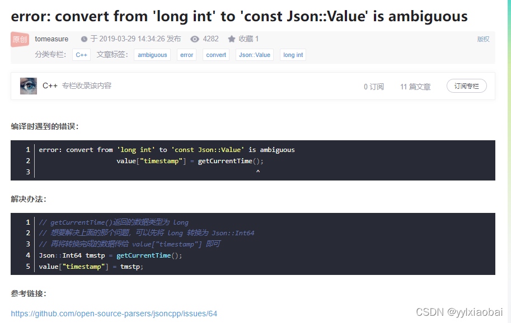Click author name tomeasure
This screenshot has width=511, height=323.
(51, 39)
